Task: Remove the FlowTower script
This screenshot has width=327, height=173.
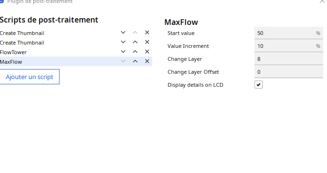Action: point(147,52)
